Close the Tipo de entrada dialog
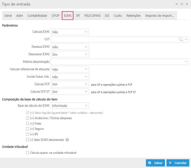The height and width of the screenshot is (168, 191). (x=187, y=4)
